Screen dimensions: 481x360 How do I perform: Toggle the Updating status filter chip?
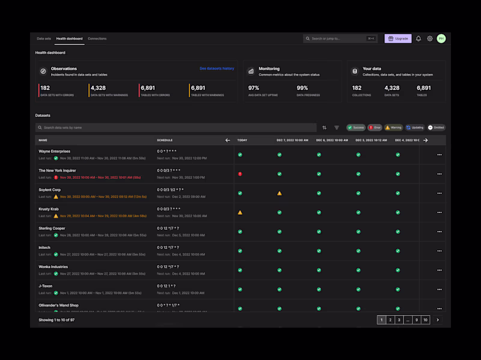415,128
